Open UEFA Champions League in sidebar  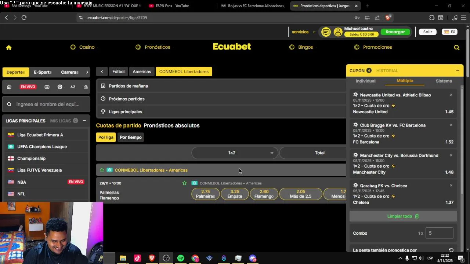pyautogui.click(x=46, y=147)
